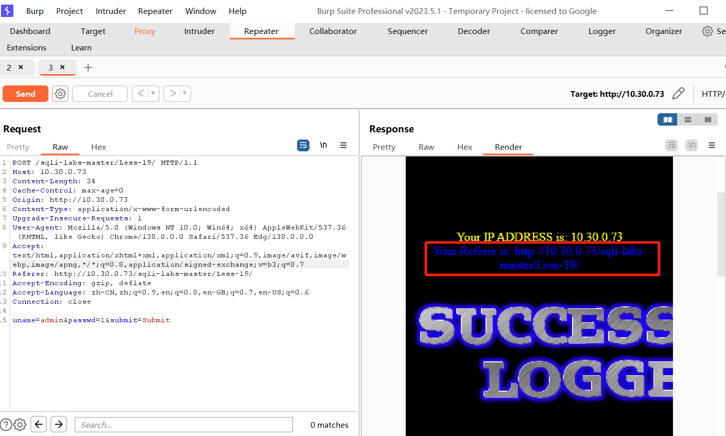Viewport: 726px width, 436px height.
Task: Click the uname=admin request body line
Action: coord(91,320)
